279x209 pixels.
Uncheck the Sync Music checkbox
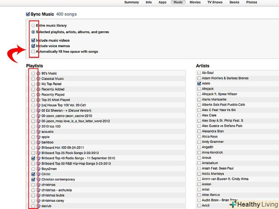[28, 14]
